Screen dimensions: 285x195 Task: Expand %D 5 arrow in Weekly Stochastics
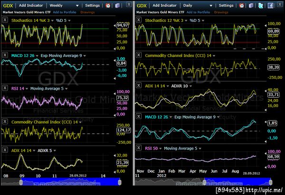(69, 21)
